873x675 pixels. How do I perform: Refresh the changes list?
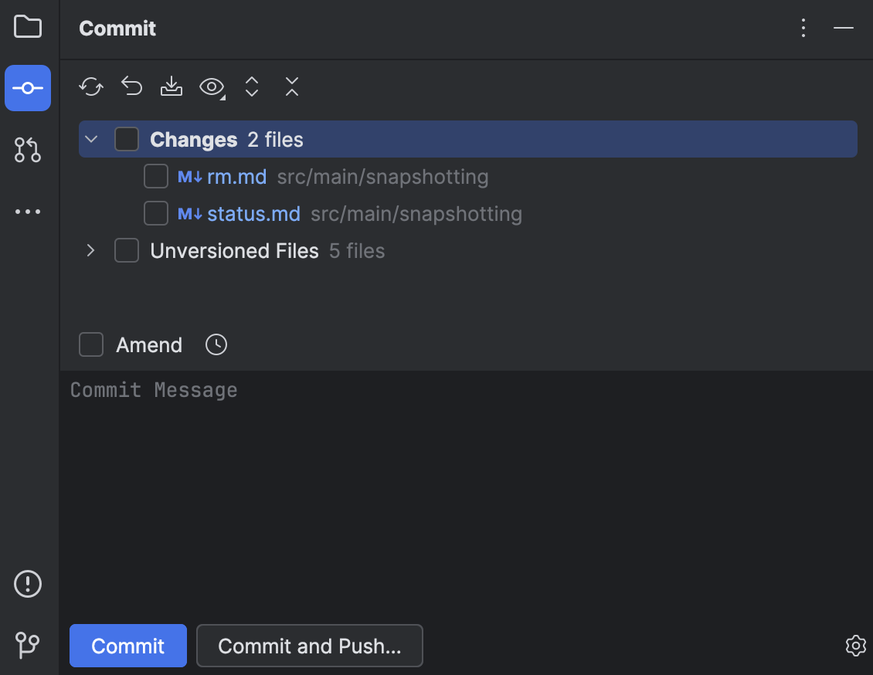coord(90,86)
